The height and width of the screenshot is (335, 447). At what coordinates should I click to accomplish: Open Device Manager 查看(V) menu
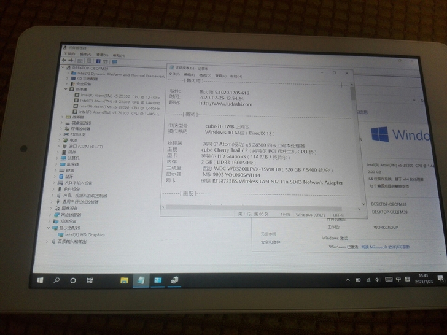coord(102,55)
